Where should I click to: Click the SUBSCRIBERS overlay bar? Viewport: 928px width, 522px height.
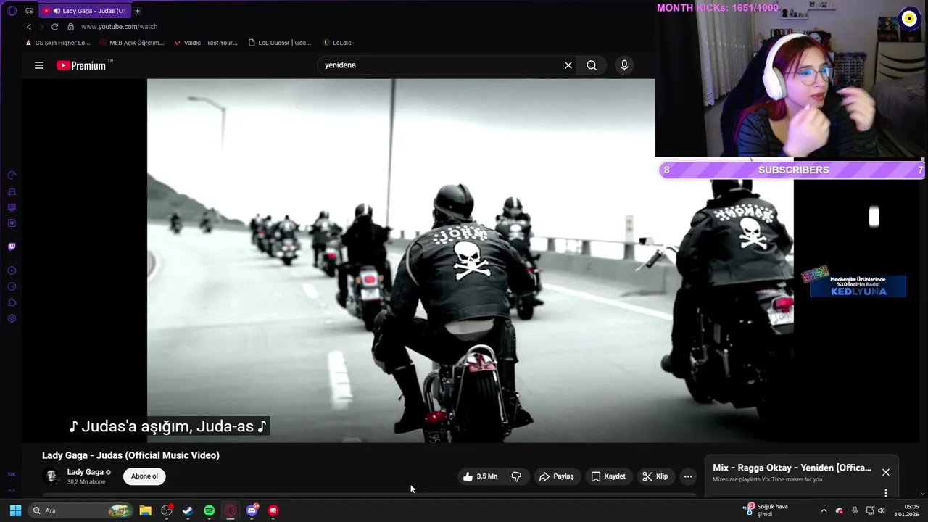coord(792,170)
